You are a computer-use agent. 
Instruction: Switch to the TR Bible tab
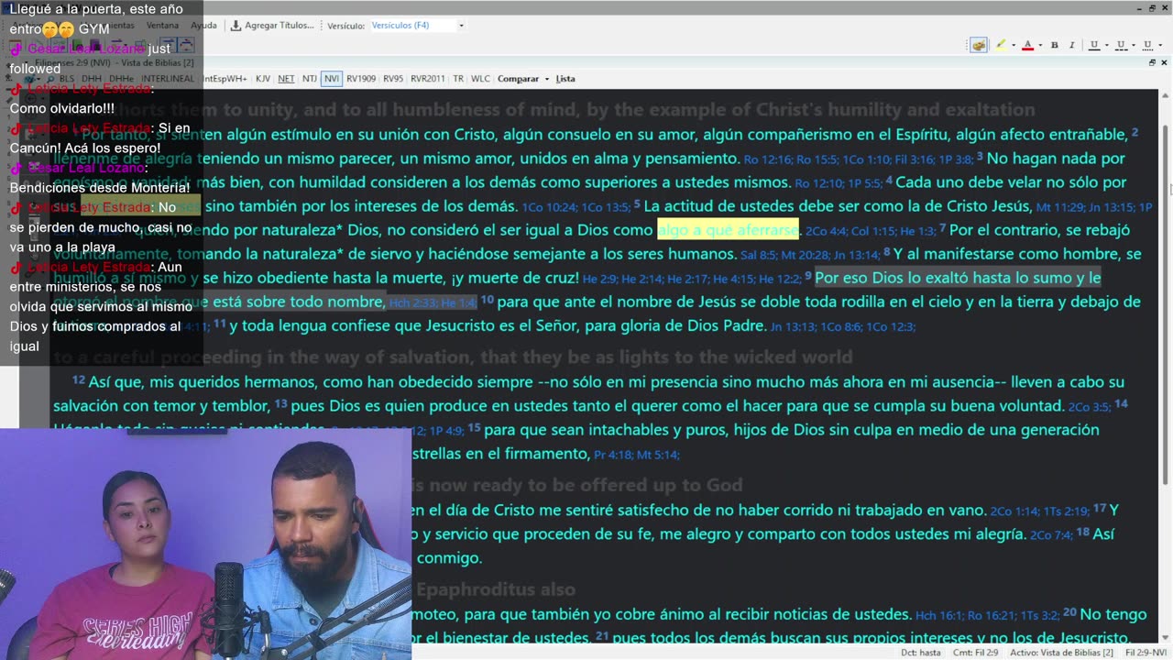coord(458,79)
